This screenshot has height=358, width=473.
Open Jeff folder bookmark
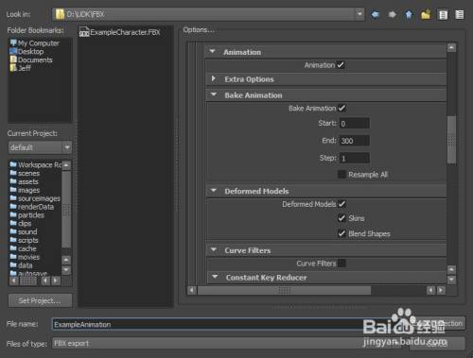pos(21,68)
